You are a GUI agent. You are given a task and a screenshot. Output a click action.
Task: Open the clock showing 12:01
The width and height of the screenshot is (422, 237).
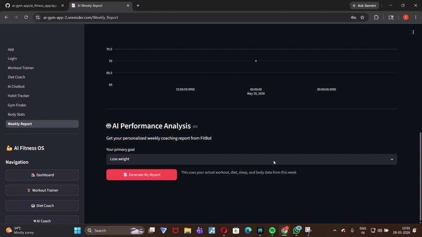pyautogui.click(x=402, y=231)
